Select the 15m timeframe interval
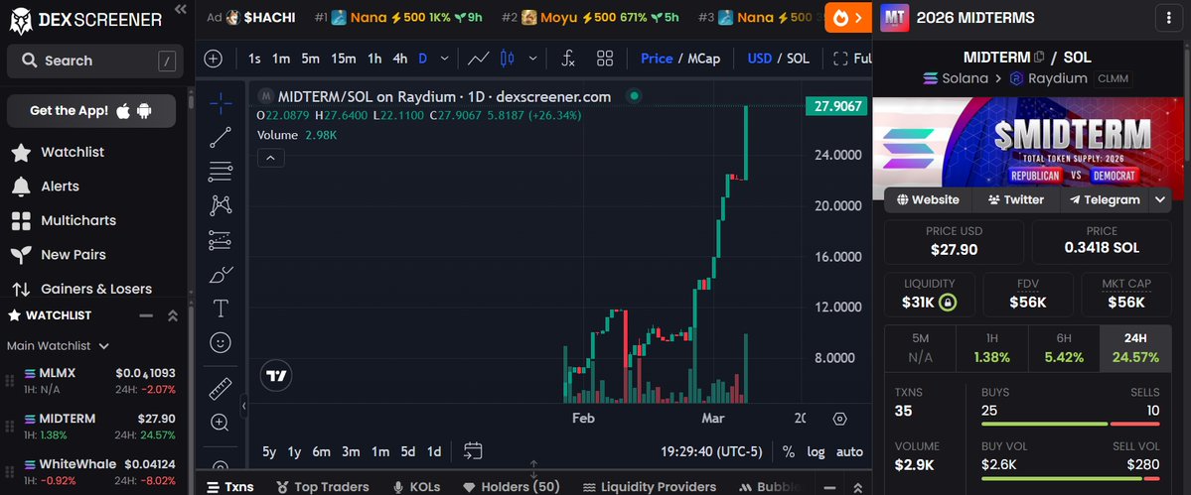 (x=344, y=59)
